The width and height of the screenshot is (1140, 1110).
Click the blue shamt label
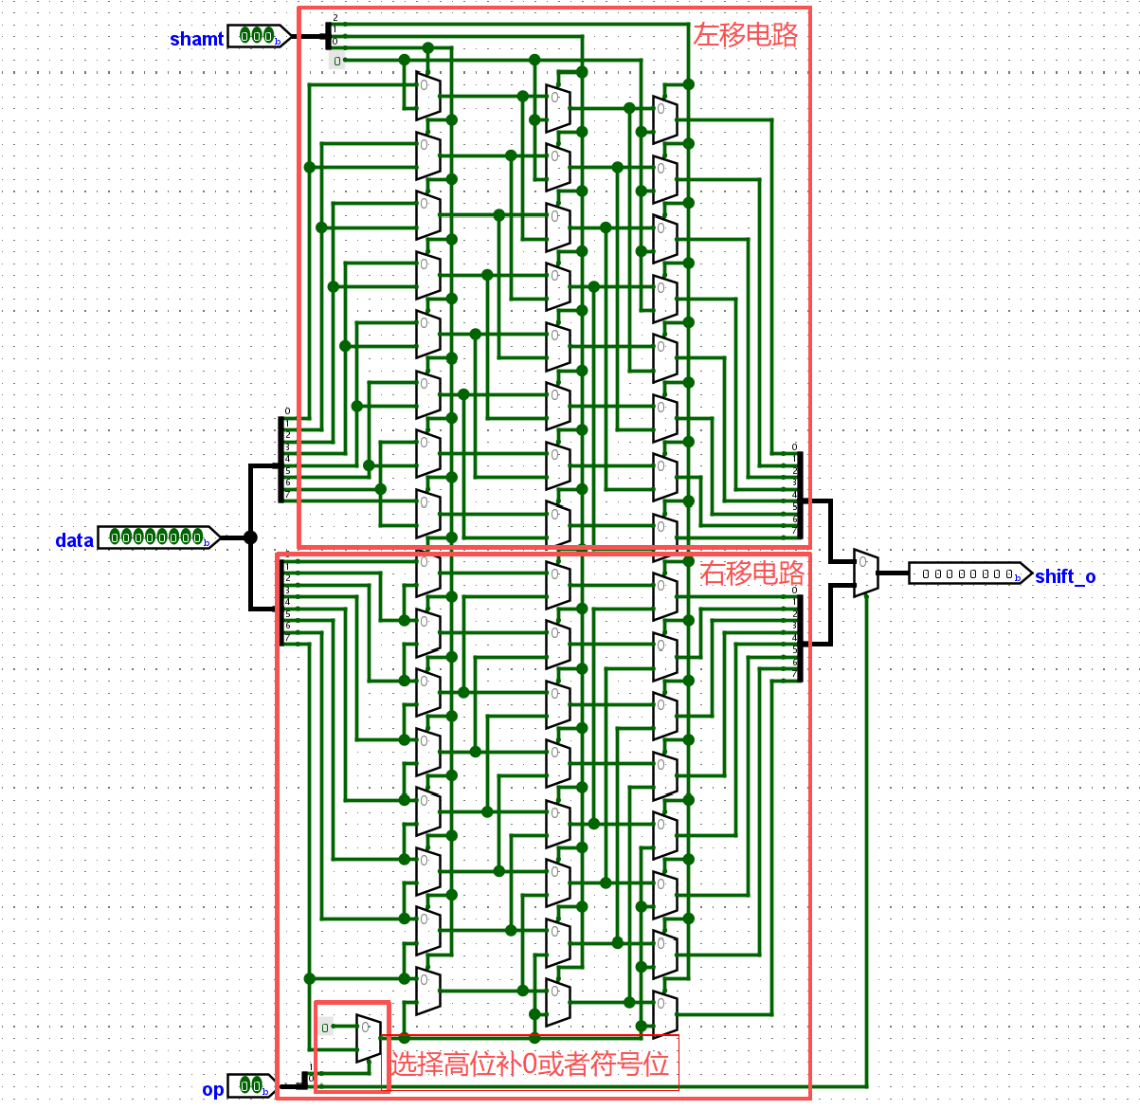tap(196, 39)
